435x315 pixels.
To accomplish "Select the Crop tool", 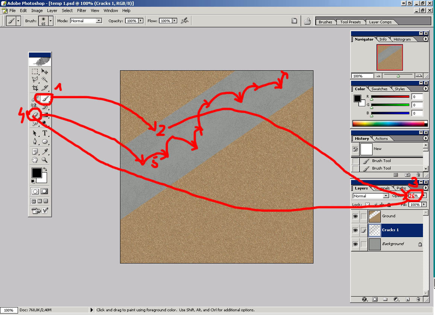I will click(x=35, y=88).
